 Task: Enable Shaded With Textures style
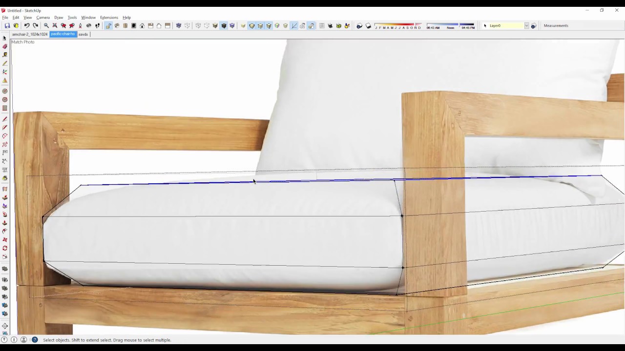click(224, 26)
